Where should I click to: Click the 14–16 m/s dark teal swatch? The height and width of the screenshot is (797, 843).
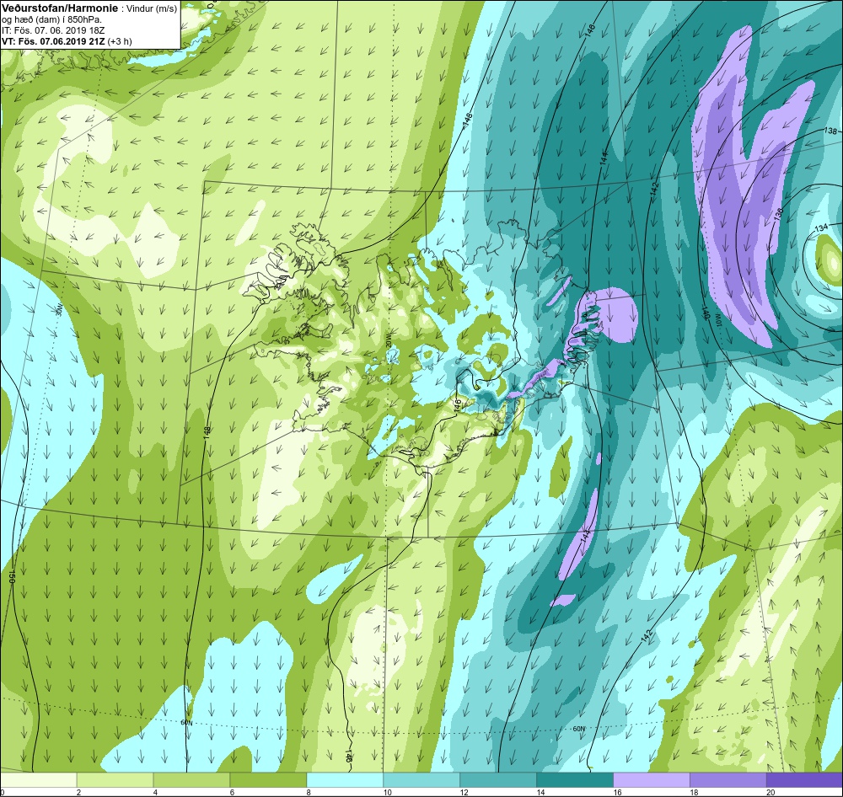tap(575, 779)
